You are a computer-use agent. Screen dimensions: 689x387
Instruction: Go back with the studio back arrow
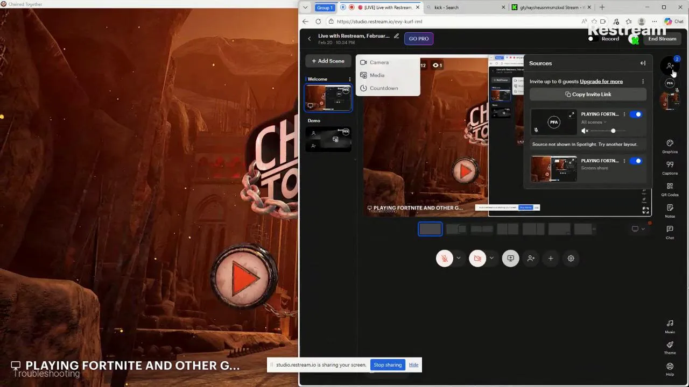pos(309,39)
